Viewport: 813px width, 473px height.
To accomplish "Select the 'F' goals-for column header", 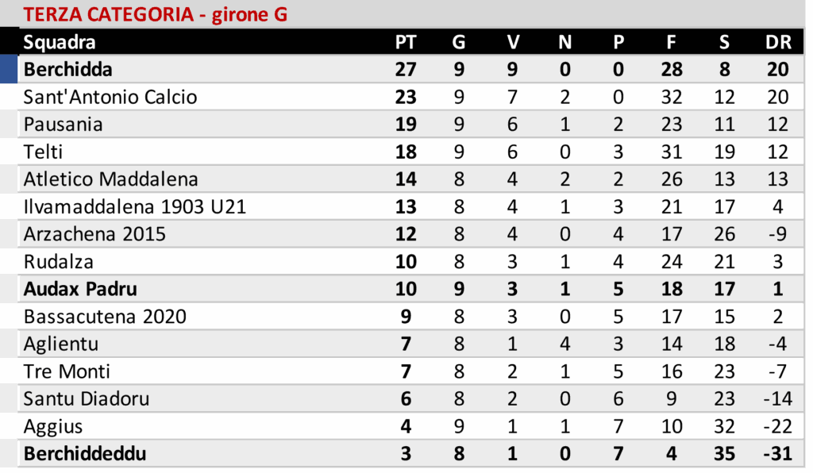I will pyautogui.click(x=672, y=42).
